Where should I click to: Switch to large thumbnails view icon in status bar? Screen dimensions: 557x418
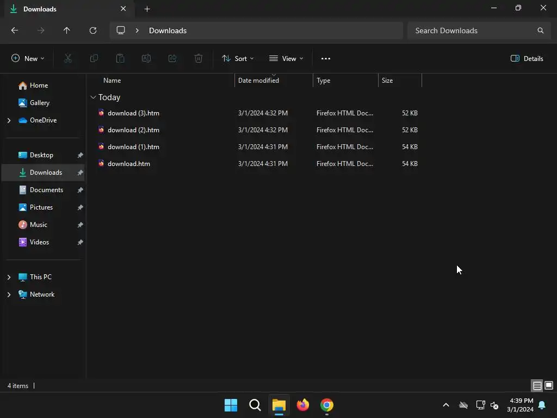(x=549, y=385)
